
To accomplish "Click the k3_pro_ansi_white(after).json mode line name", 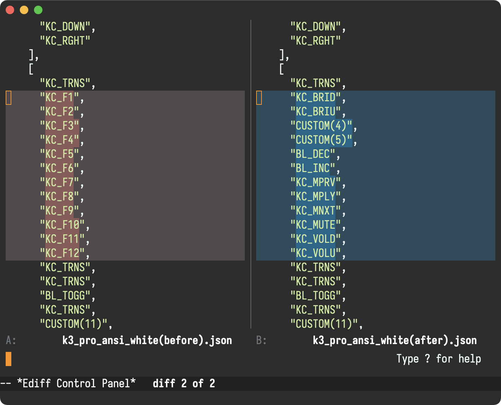I will tap(395, 341).
